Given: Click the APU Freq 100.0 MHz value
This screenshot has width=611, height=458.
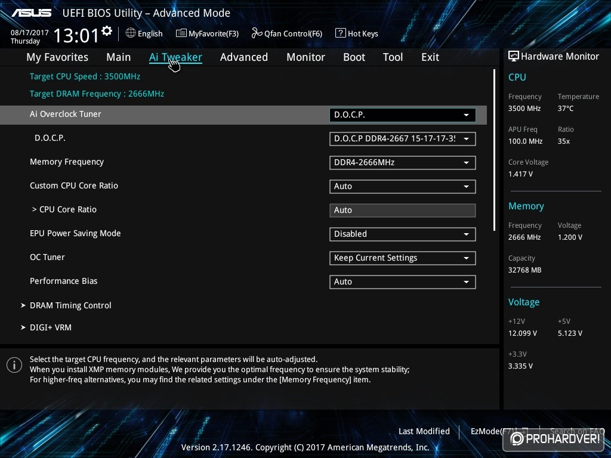Looking at the screenshot, I should pos(525,141).
